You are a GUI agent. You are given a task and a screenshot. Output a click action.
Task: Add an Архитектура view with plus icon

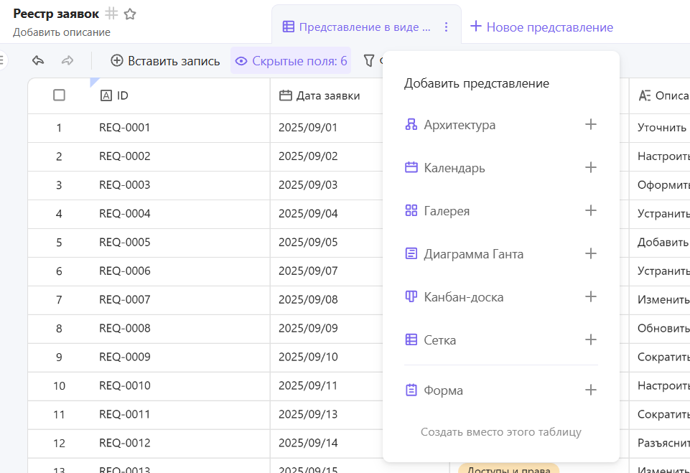click(x=590, y=124)
